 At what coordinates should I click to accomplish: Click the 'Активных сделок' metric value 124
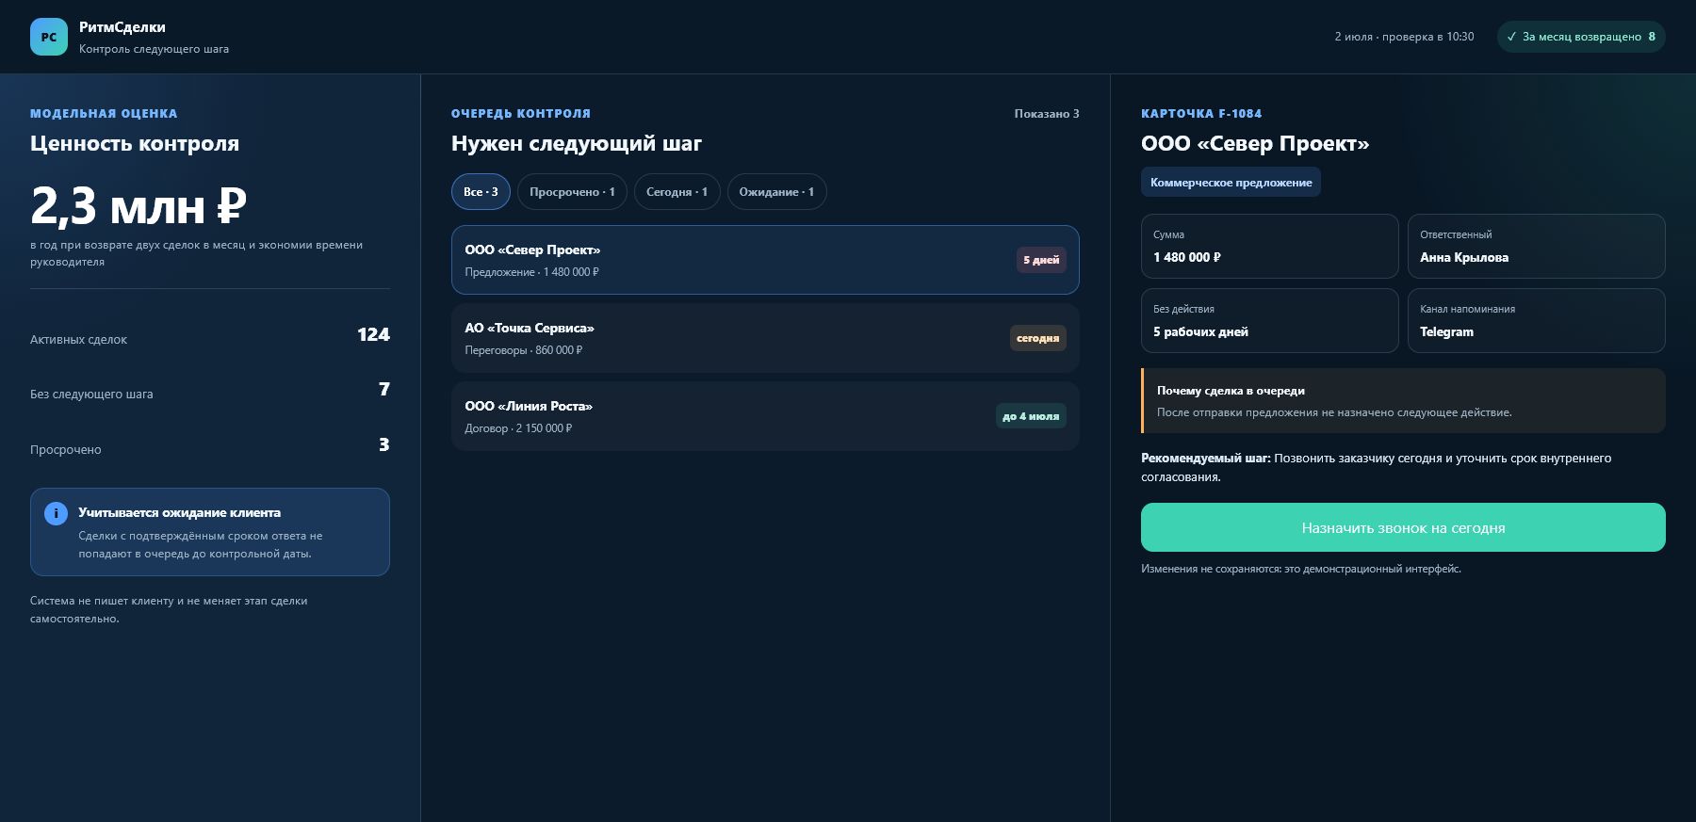point(373,334)
